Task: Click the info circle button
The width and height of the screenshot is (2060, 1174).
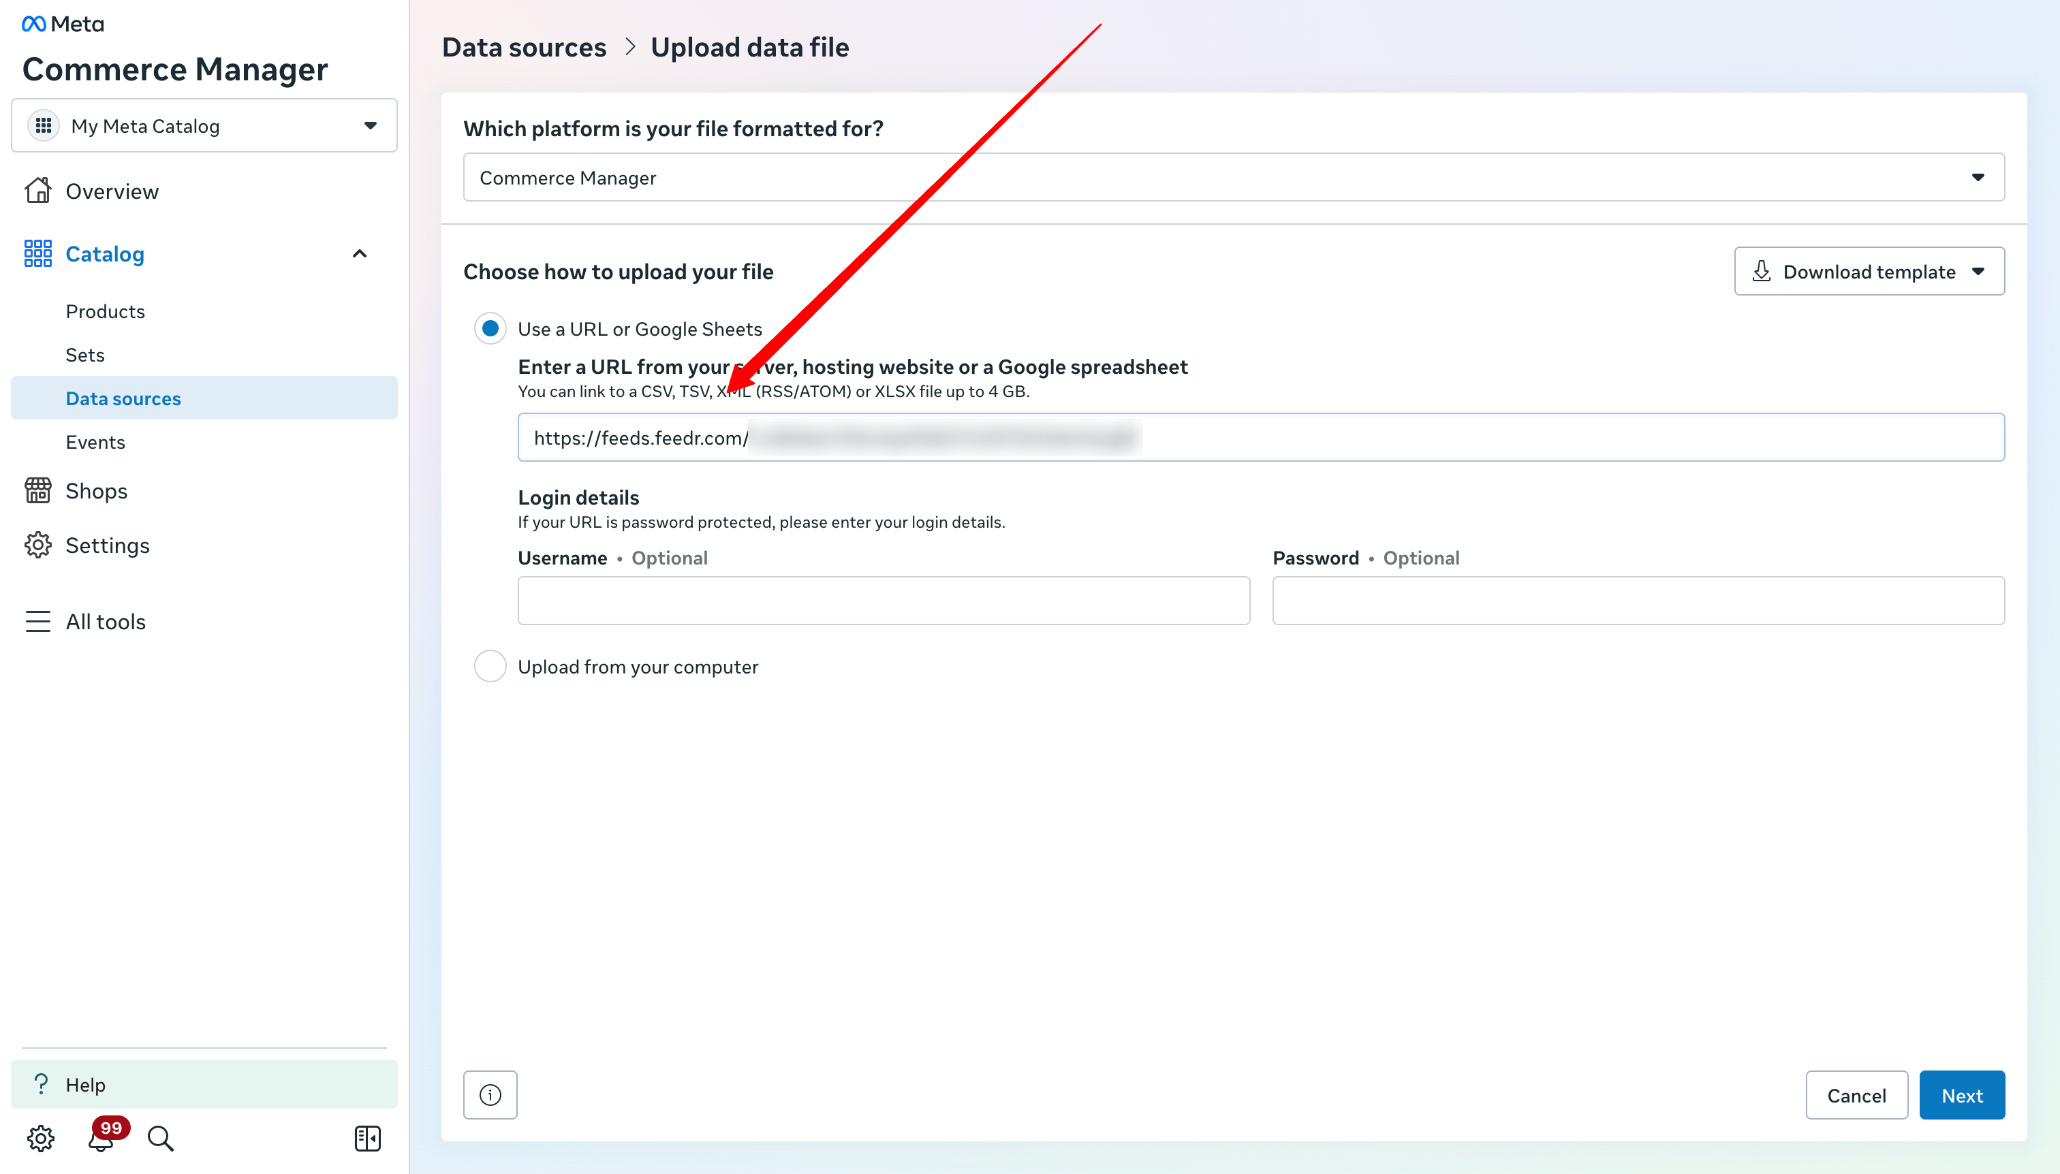Action: tap(490, 1095)
